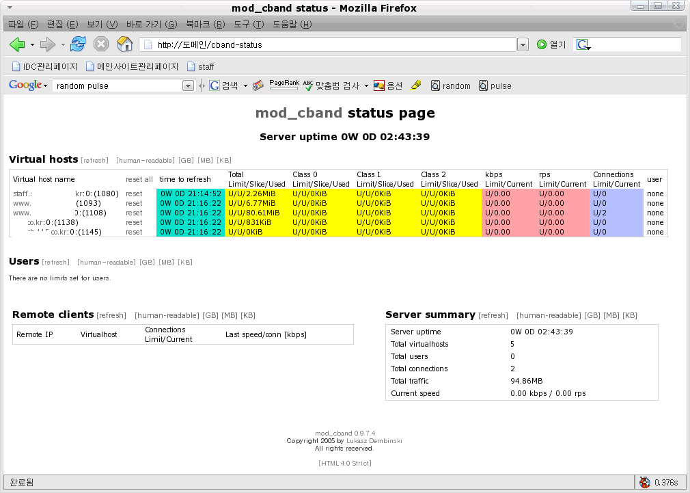This screenshot has height=493, width=690.
Task: Click the [HTML 4.0 Strict] footer link
Action: (344, 463)
